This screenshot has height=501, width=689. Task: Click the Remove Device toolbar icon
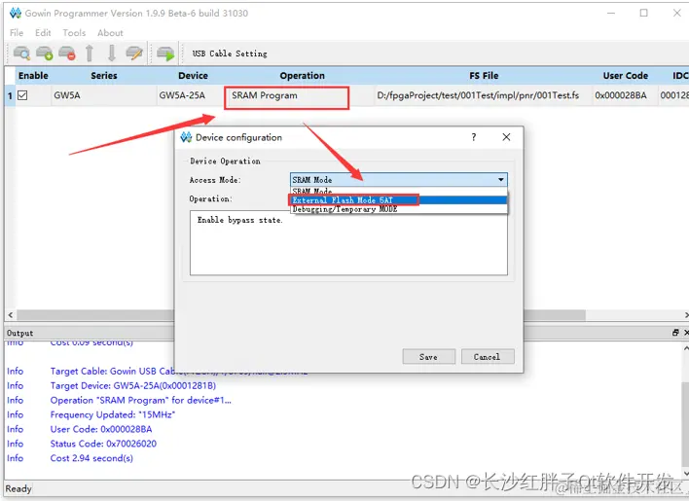(x=67, y=54)
